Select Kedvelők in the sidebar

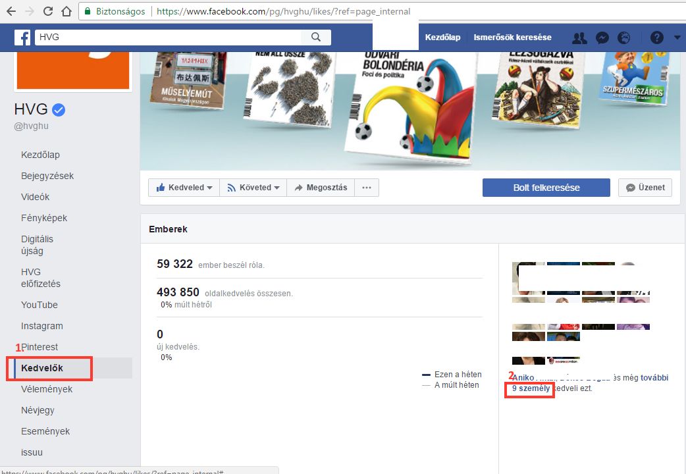[42, 368]
